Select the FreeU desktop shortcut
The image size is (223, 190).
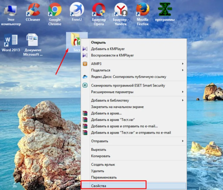click(77, 12)
